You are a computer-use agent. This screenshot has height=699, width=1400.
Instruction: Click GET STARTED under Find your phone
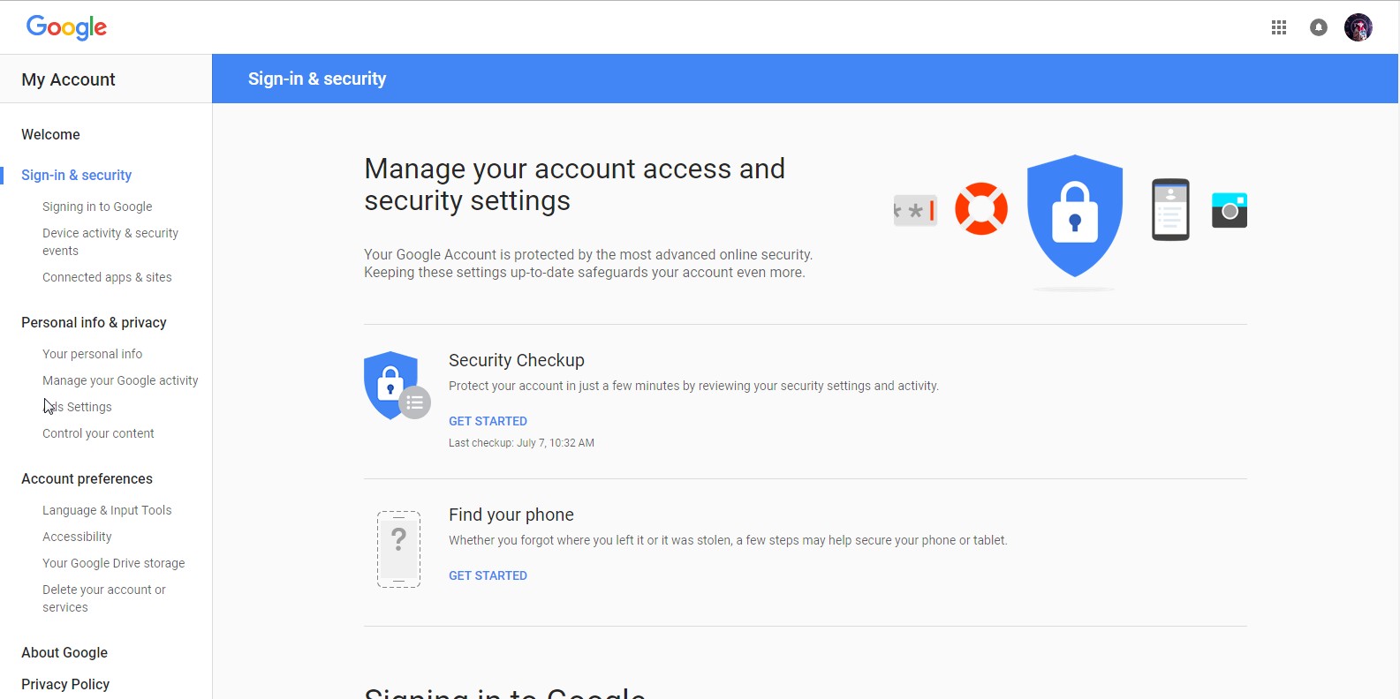(x=488, y=575)
